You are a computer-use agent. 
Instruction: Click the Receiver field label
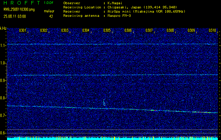(x=72, y=12)
